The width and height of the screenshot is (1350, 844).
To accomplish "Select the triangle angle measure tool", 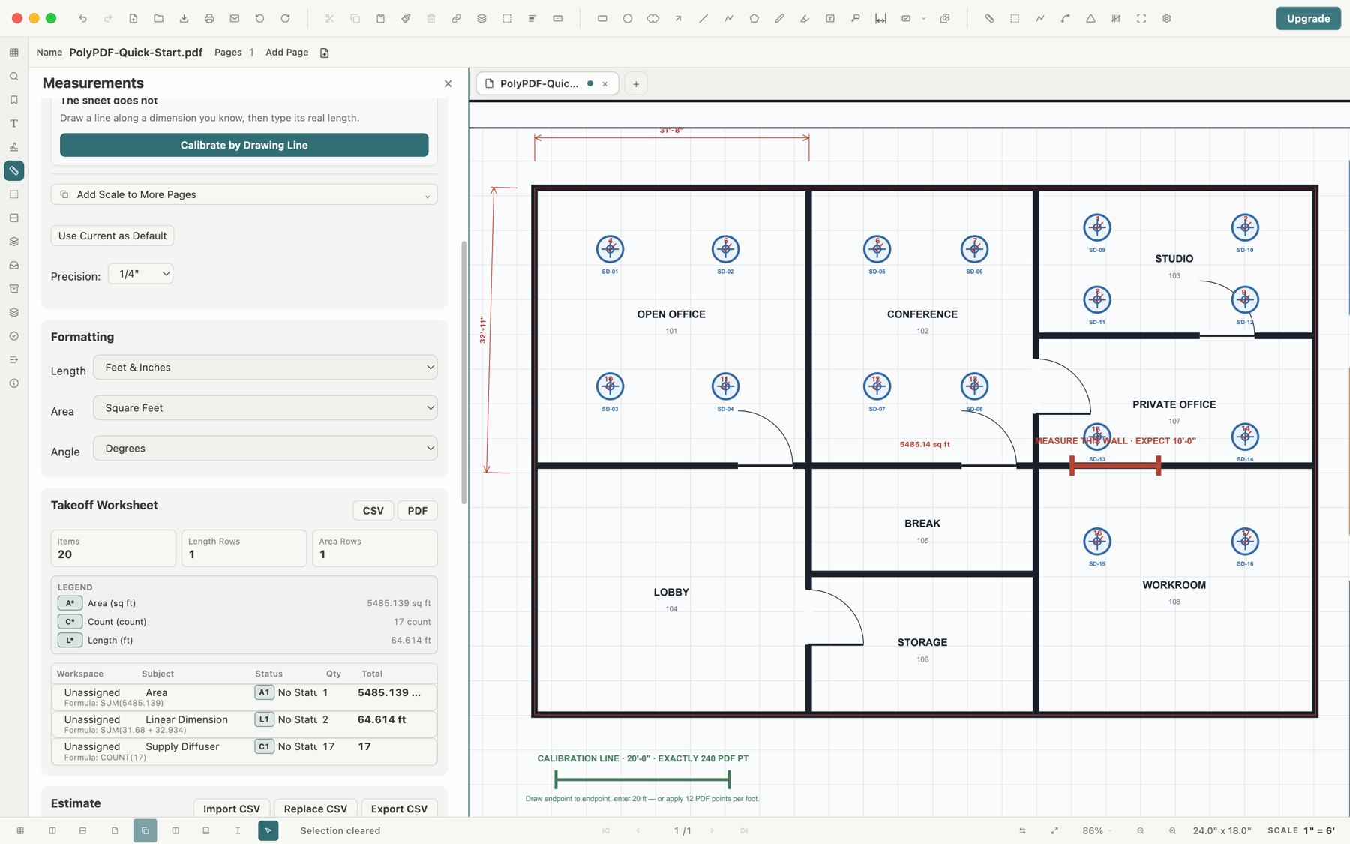I will [x=1090, y=18].
